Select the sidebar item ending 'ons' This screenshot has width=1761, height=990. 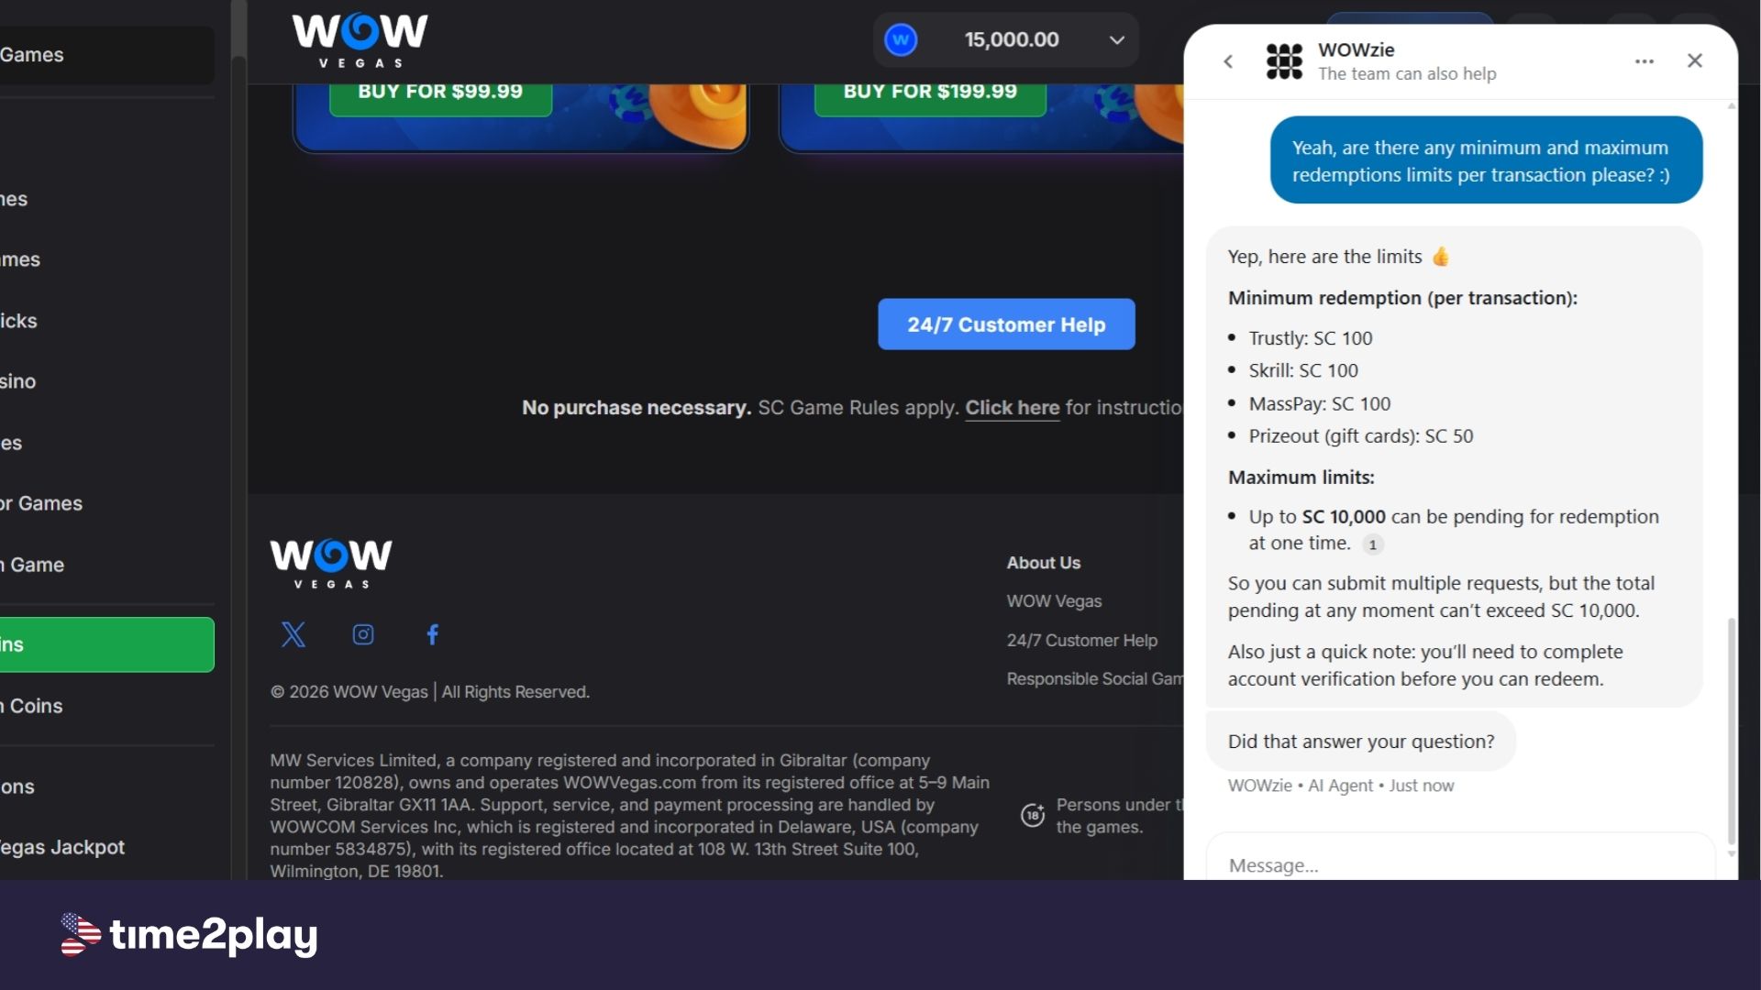107,786
